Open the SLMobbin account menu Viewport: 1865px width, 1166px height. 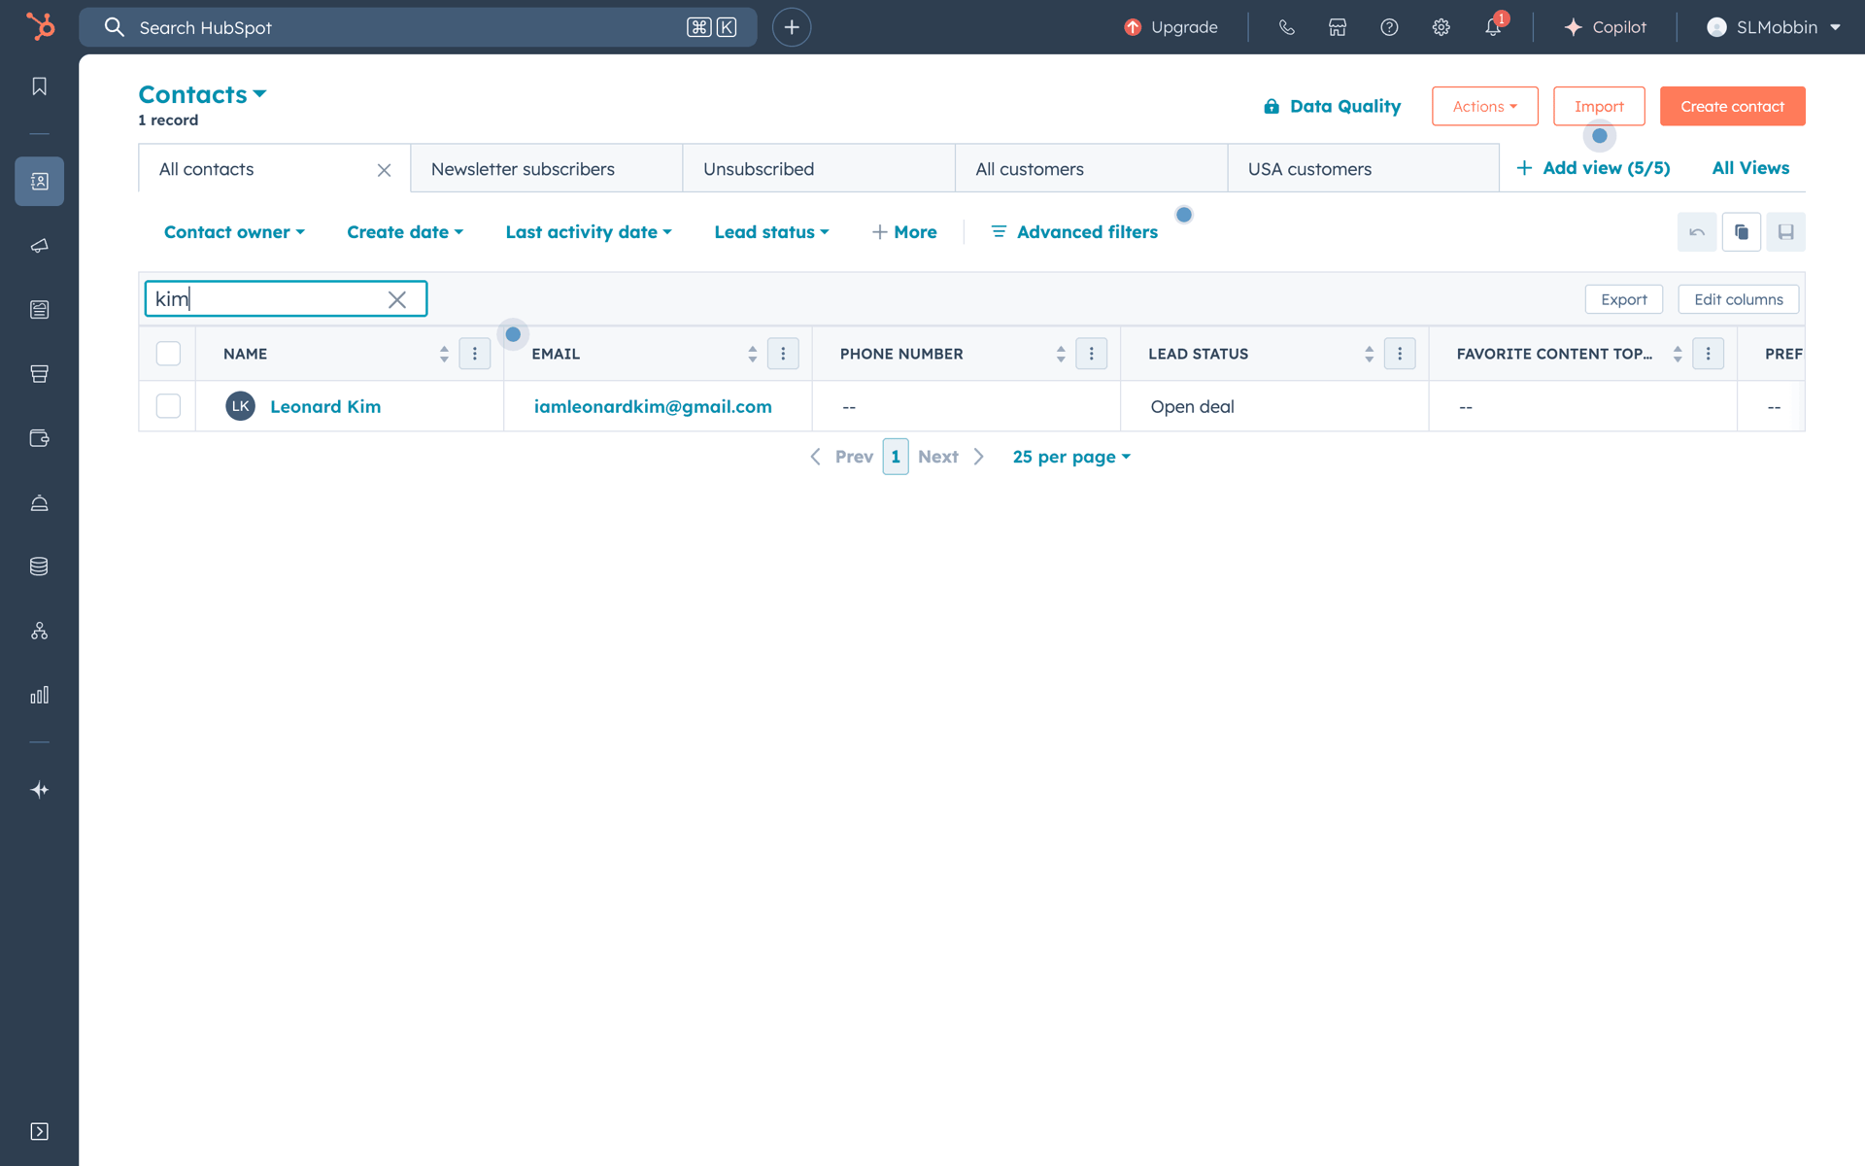point(1774,27)
